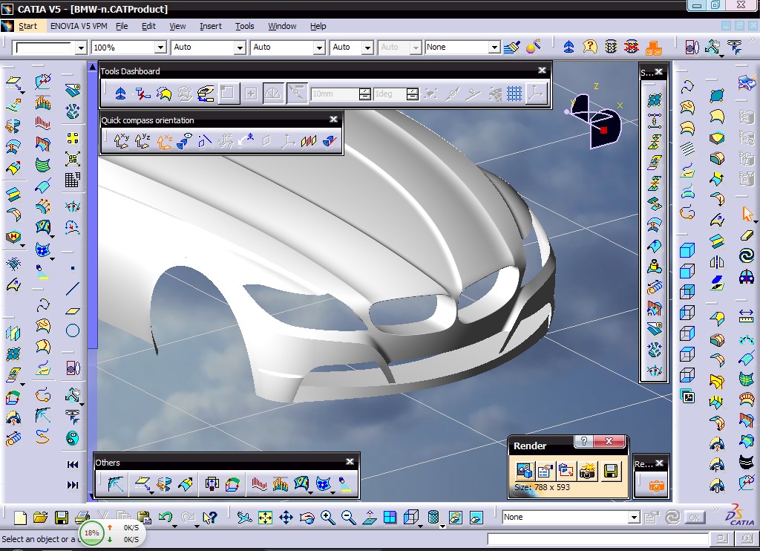
Task: Click the Pan icon
Action: (286, 518)
